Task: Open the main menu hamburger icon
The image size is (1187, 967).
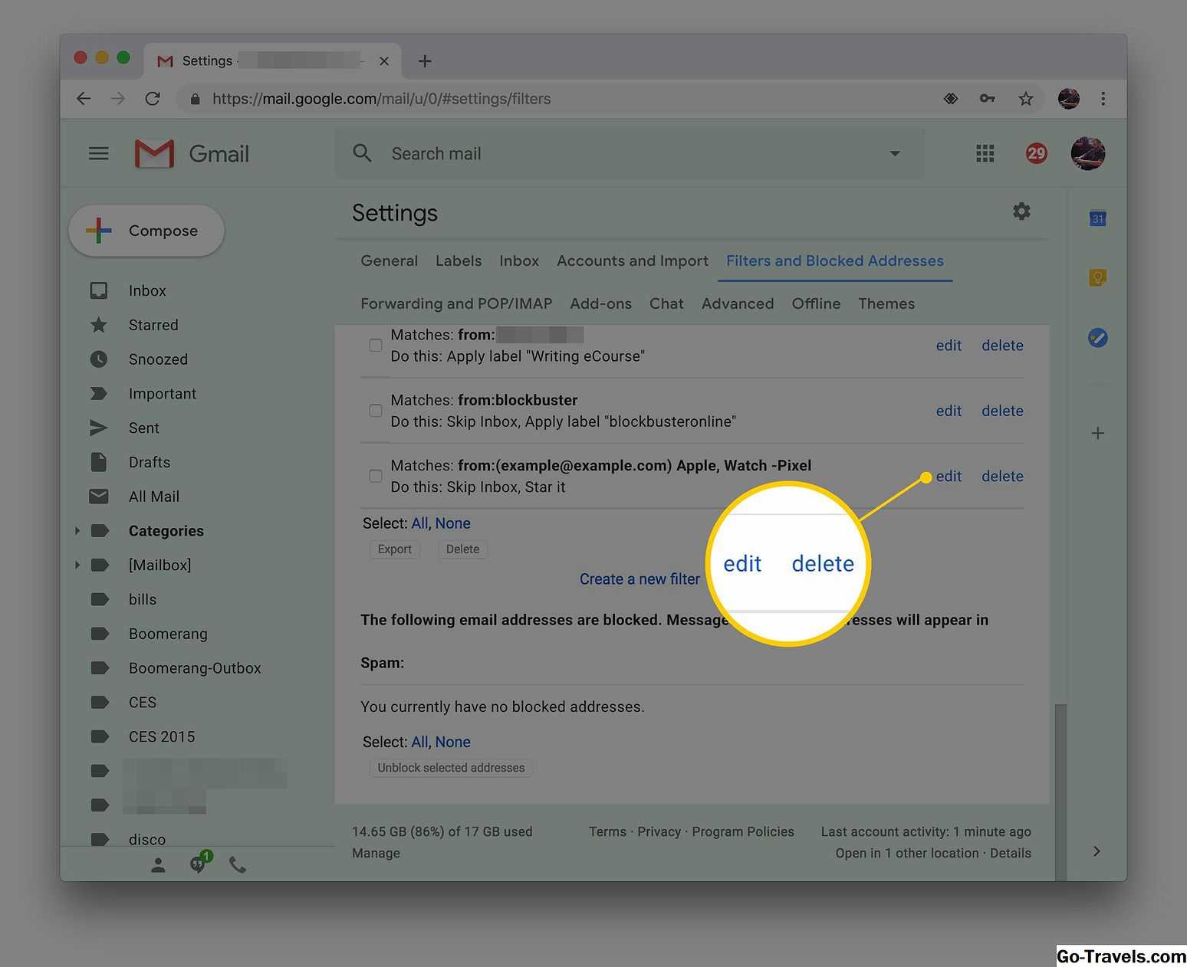Action: [99, 153]
